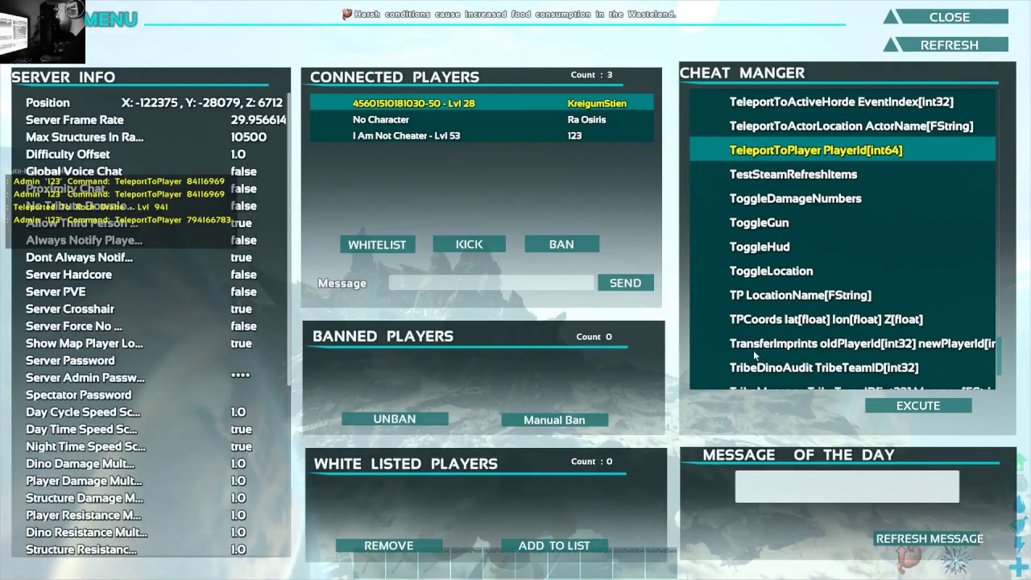Select player row KreigumStien Lvl 28

point(482,103)
